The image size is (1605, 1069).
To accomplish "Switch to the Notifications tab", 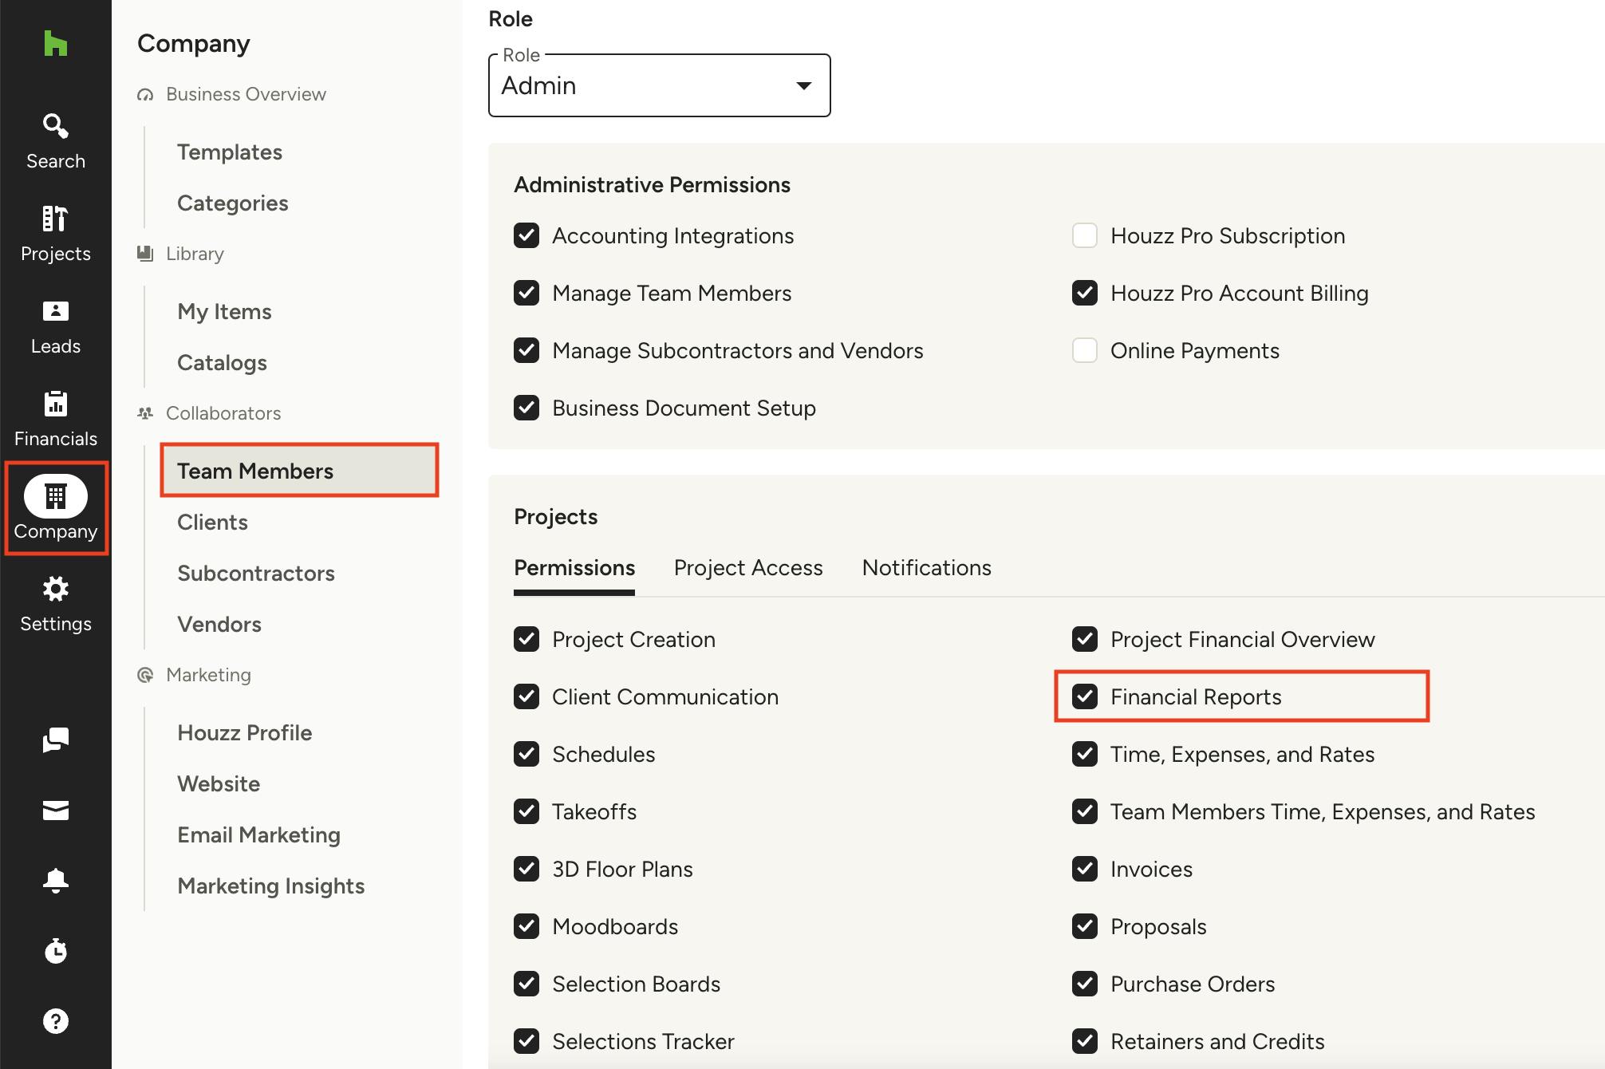I will 927,568.
